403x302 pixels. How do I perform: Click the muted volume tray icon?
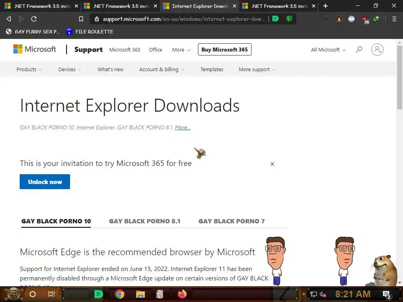pos(323,294)
